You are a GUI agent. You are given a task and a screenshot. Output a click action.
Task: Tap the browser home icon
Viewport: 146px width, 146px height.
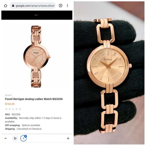(6, 6)
